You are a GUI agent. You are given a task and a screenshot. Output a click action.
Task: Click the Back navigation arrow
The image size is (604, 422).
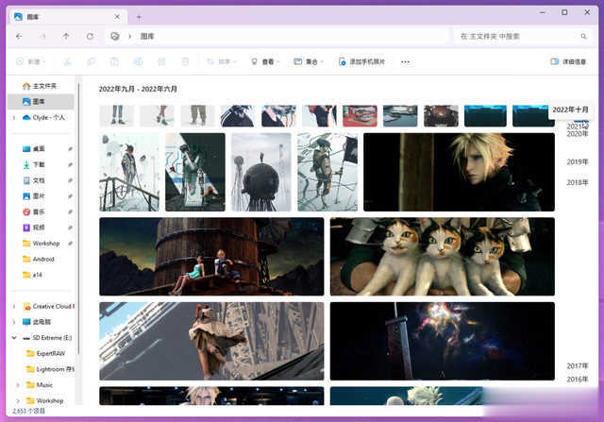tap(19, 36)
